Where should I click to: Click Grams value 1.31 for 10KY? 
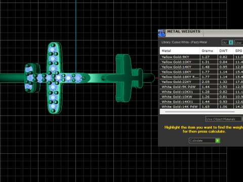(206, 62)
